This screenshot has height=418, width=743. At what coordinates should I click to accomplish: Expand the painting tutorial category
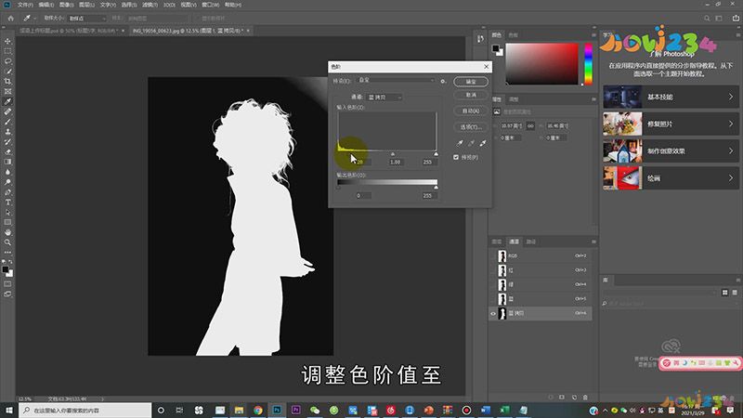coord(671,177)
